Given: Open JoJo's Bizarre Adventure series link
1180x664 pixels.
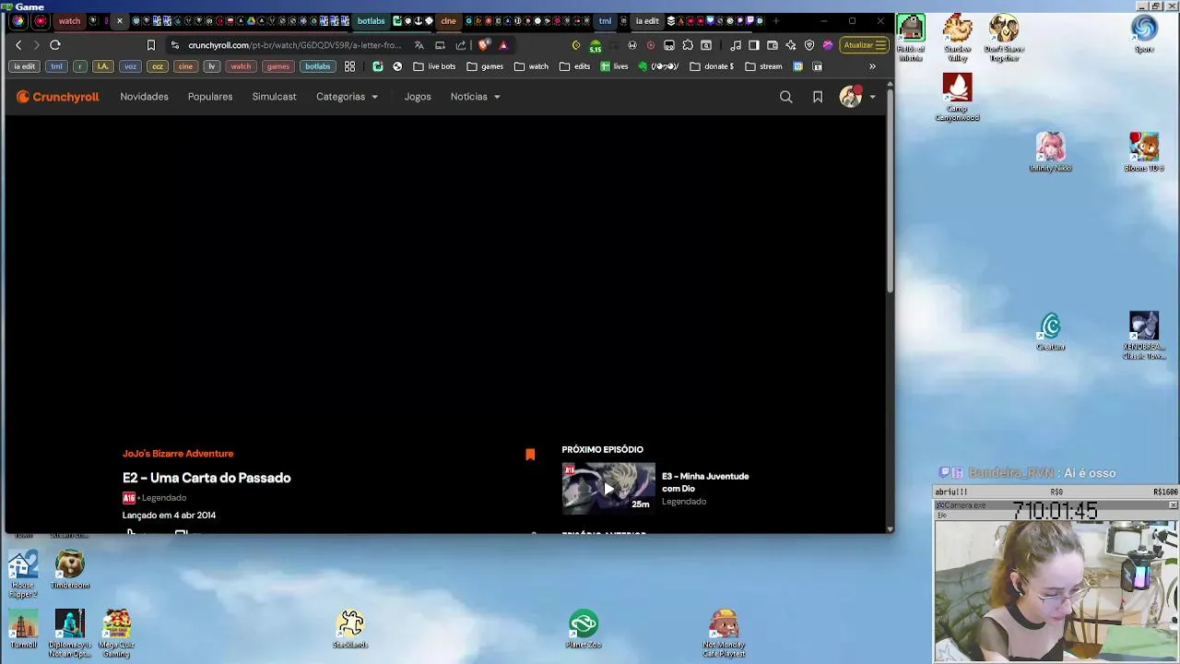Looking at the screenshot, I should [x=178, y=454].
